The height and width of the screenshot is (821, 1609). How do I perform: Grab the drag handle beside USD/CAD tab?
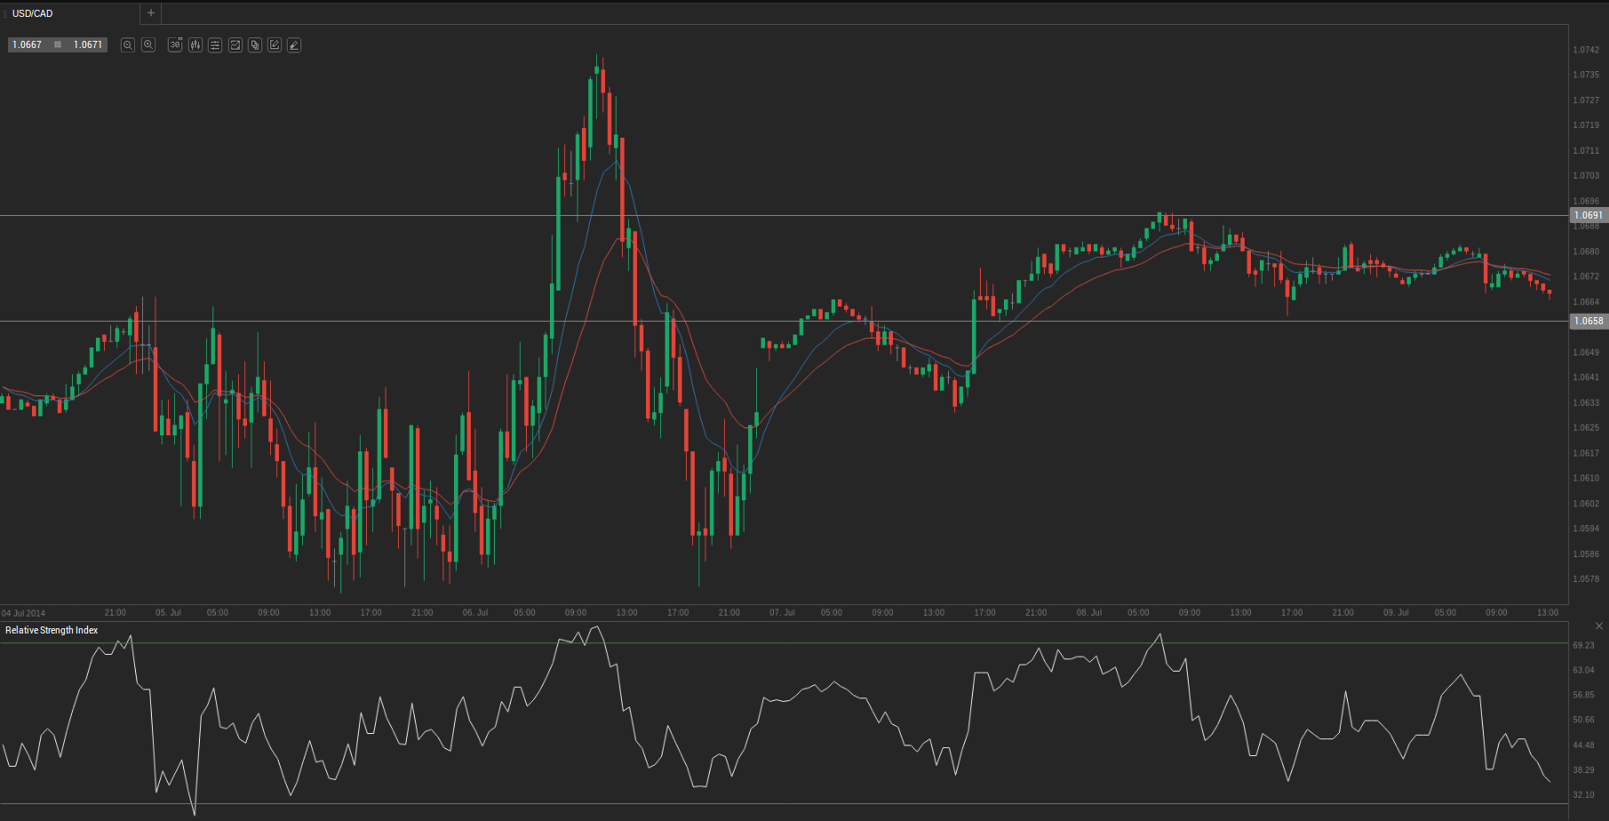coord(4,13)
